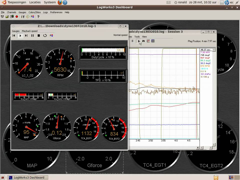Pause playback in the log-1 window
The width and height of the screenshot is (240, 180).
click(32, 35)
